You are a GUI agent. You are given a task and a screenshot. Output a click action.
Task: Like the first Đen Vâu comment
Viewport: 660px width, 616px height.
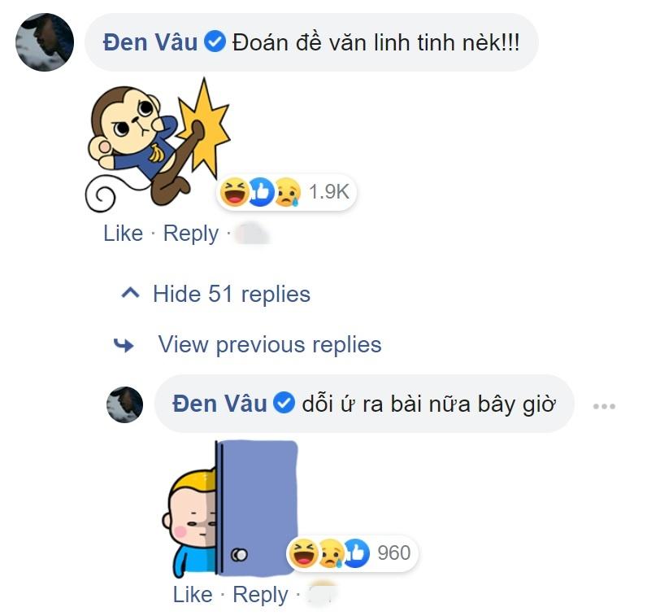click(x=123, y=234)
